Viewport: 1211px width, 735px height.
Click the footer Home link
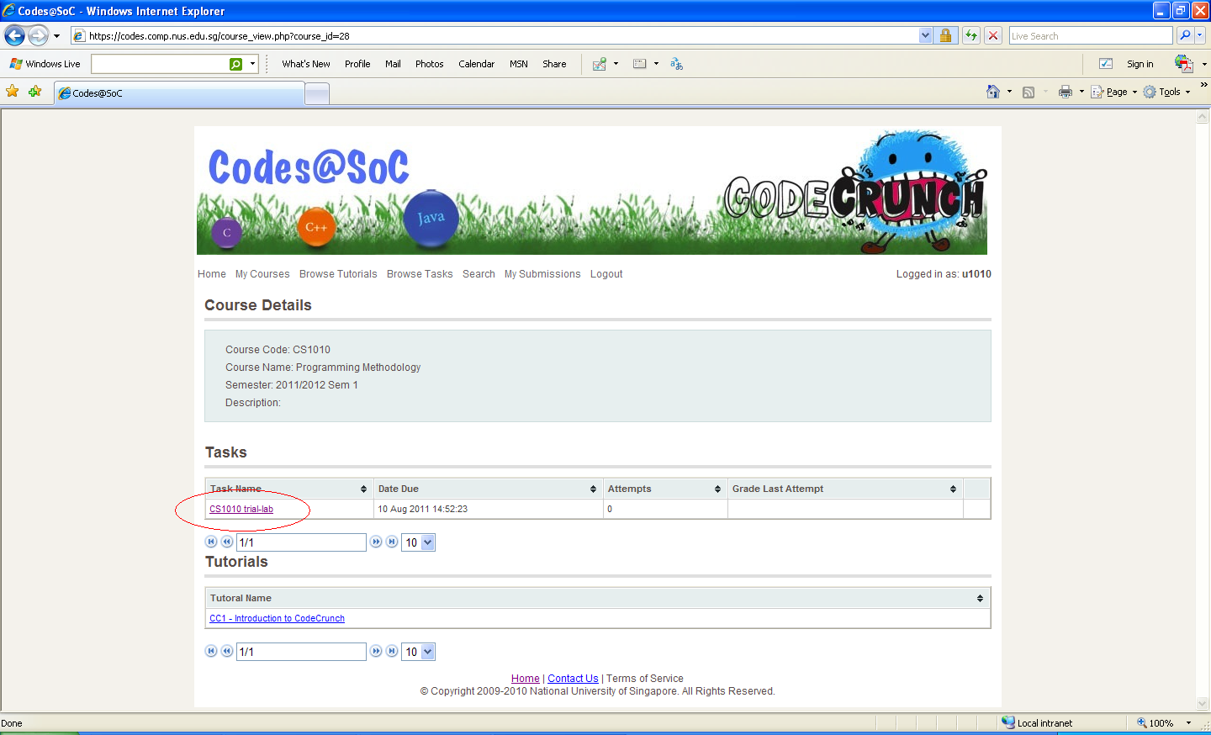click(525, 679)
